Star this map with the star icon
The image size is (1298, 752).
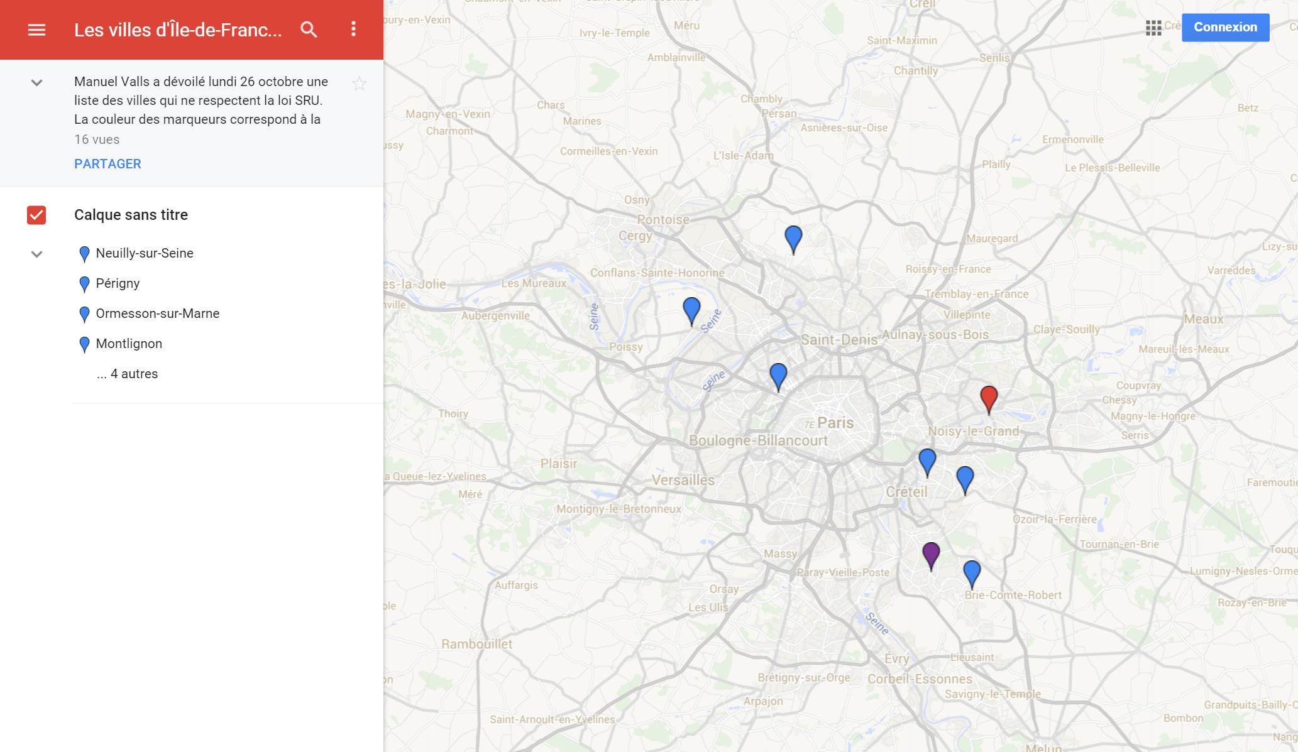(x=359, y=84)
